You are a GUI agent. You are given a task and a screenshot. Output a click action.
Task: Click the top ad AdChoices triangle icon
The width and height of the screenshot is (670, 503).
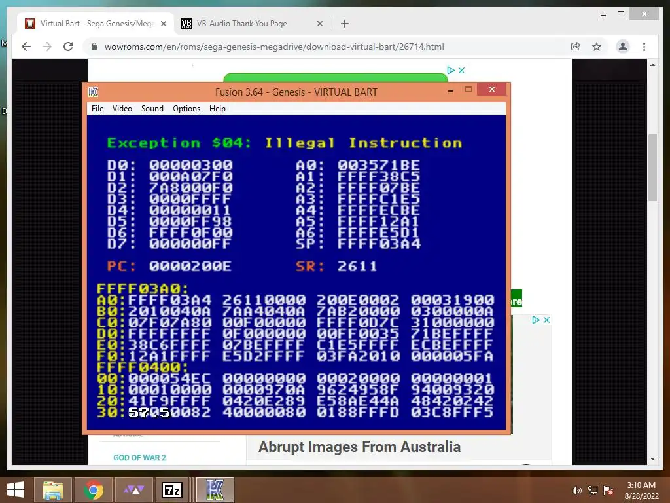(451, 70)
